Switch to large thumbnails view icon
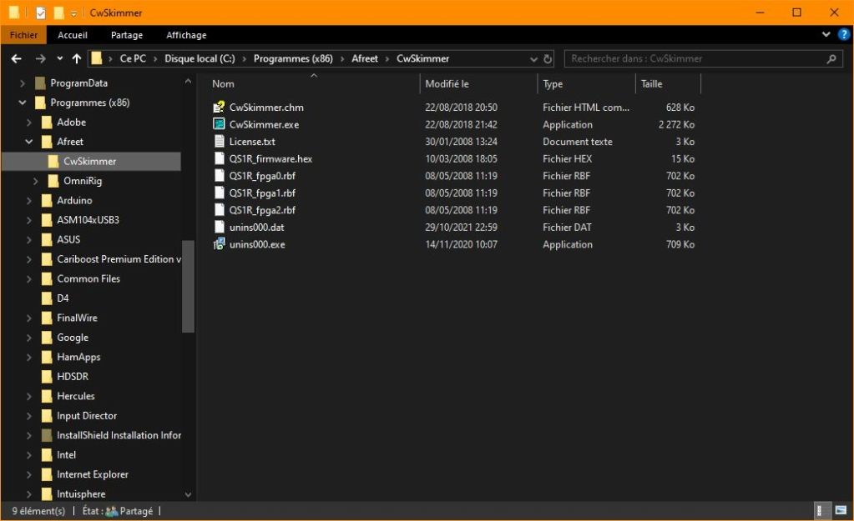Screen dimensions: 854x521 pos(840,511)
